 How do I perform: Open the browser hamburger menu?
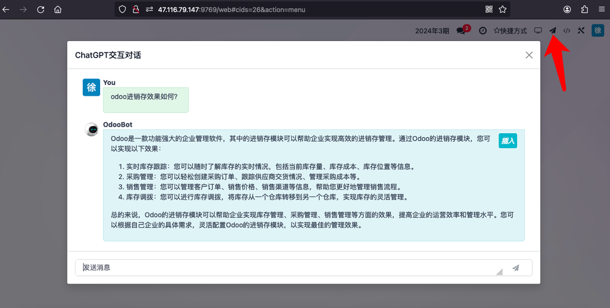pos(602,10)
